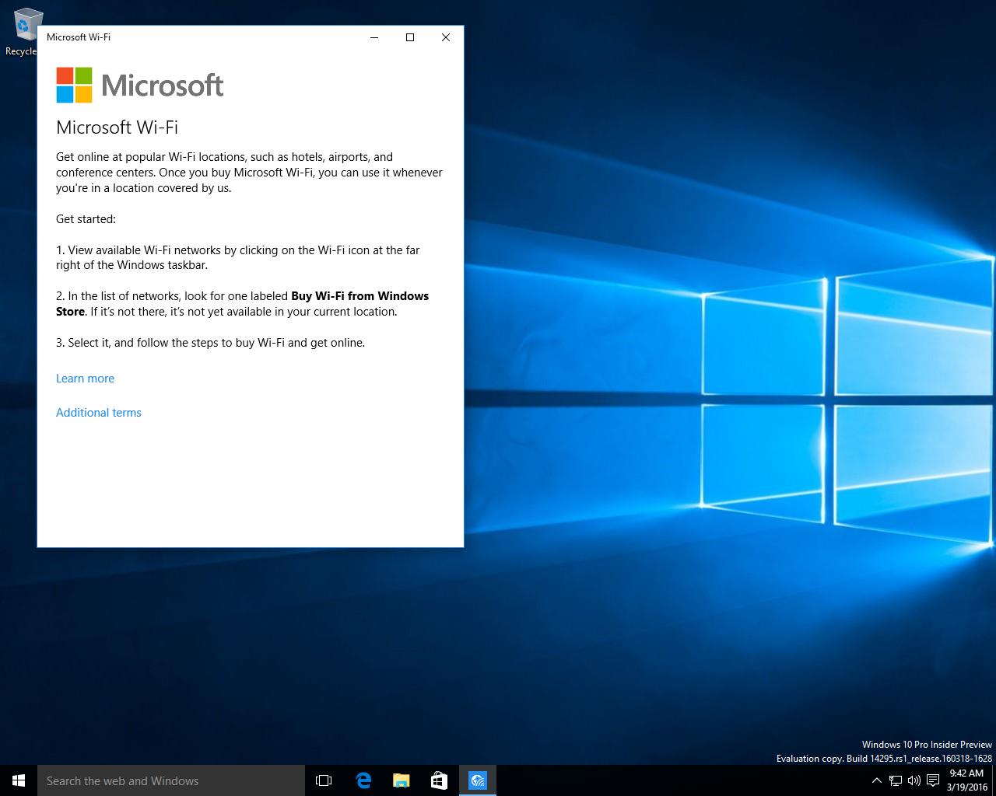Screen dimensions: 996x796
Task: Minimize the Microsoft Wi-Fi window
Action: pyautogui.click(x=374, y=37)
